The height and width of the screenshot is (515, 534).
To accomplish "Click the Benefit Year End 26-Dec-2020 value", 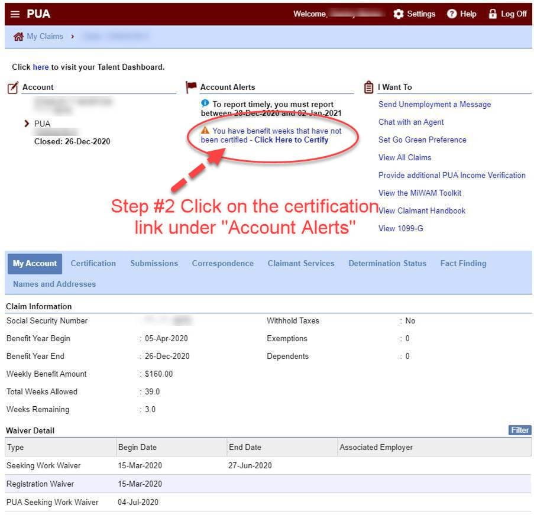I will [167, 357].
